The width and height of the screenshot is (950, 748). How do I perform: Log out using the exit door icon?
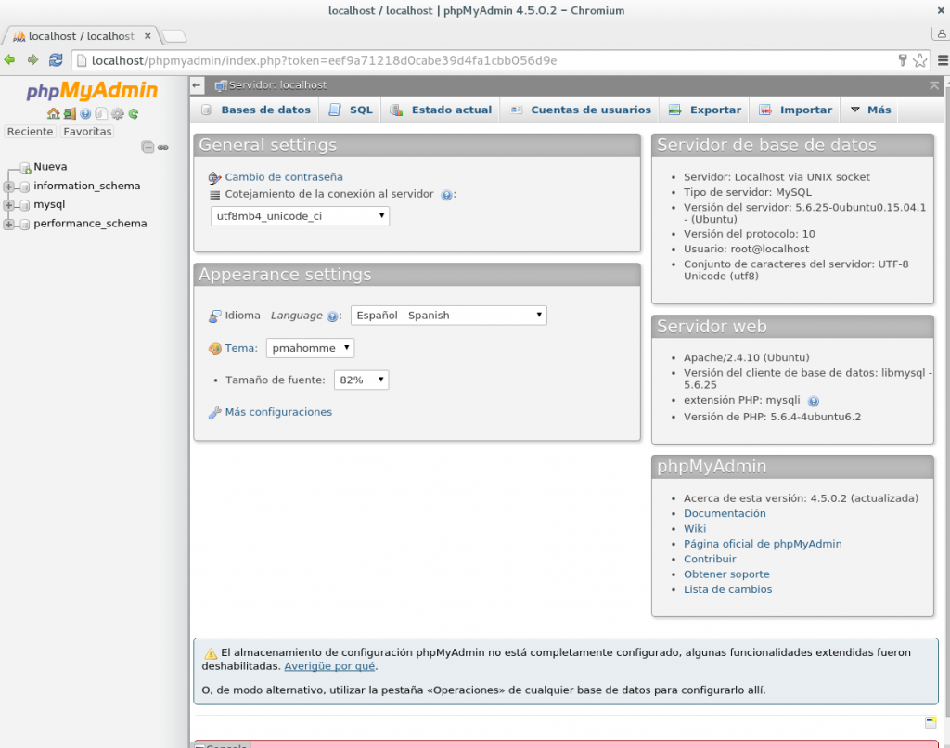tap(70, 113)
